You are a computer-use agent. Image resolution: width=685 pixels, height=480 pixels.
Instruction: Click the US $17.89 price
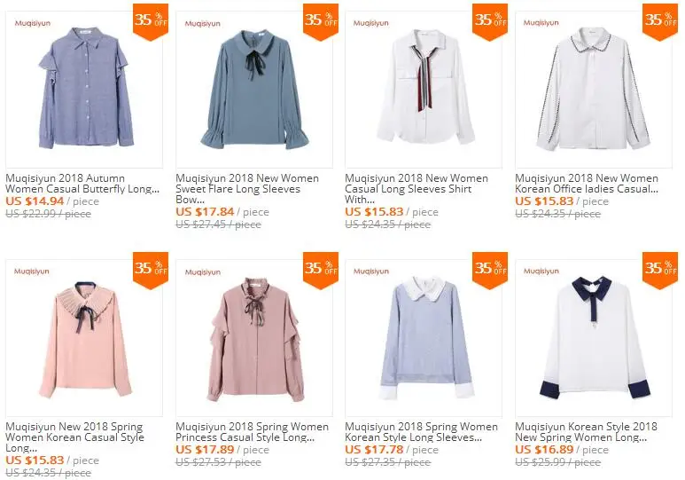tap(206, 449)
